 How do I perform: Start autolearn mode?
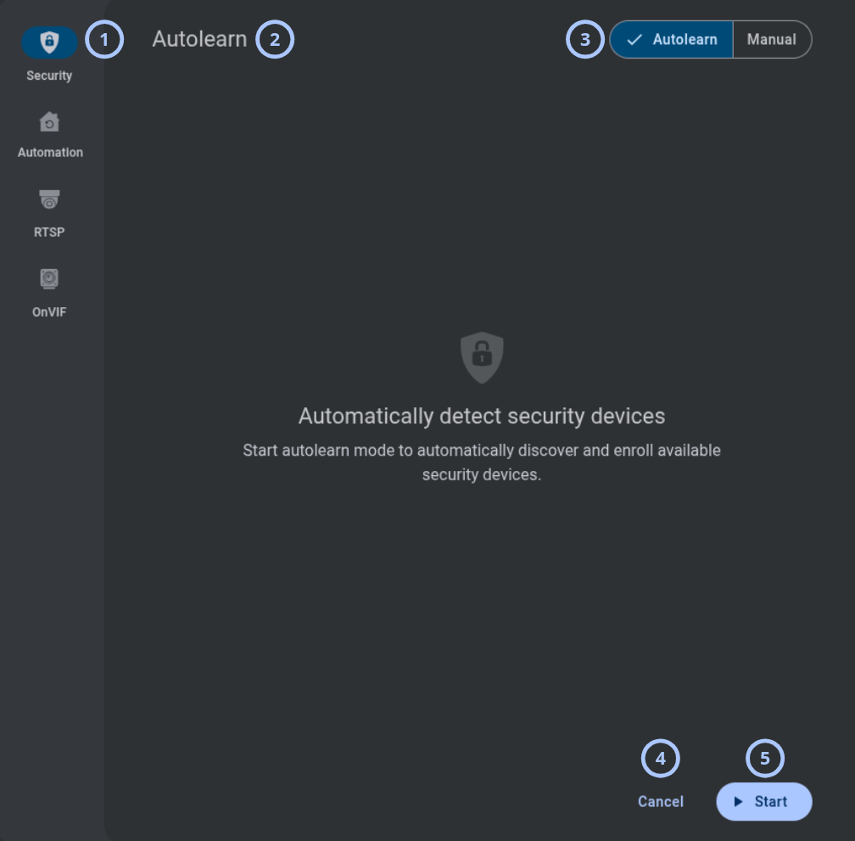[x=764, y=801]
